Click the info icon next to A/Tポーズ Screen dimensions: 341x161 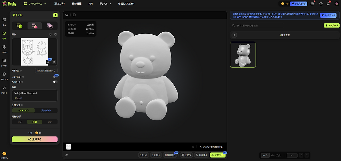tap(22, 82)
